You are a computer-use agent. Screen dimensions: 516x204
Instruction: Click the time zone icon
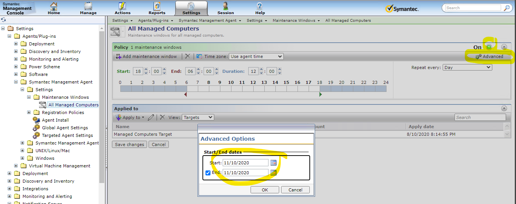[x=199, y=56]
